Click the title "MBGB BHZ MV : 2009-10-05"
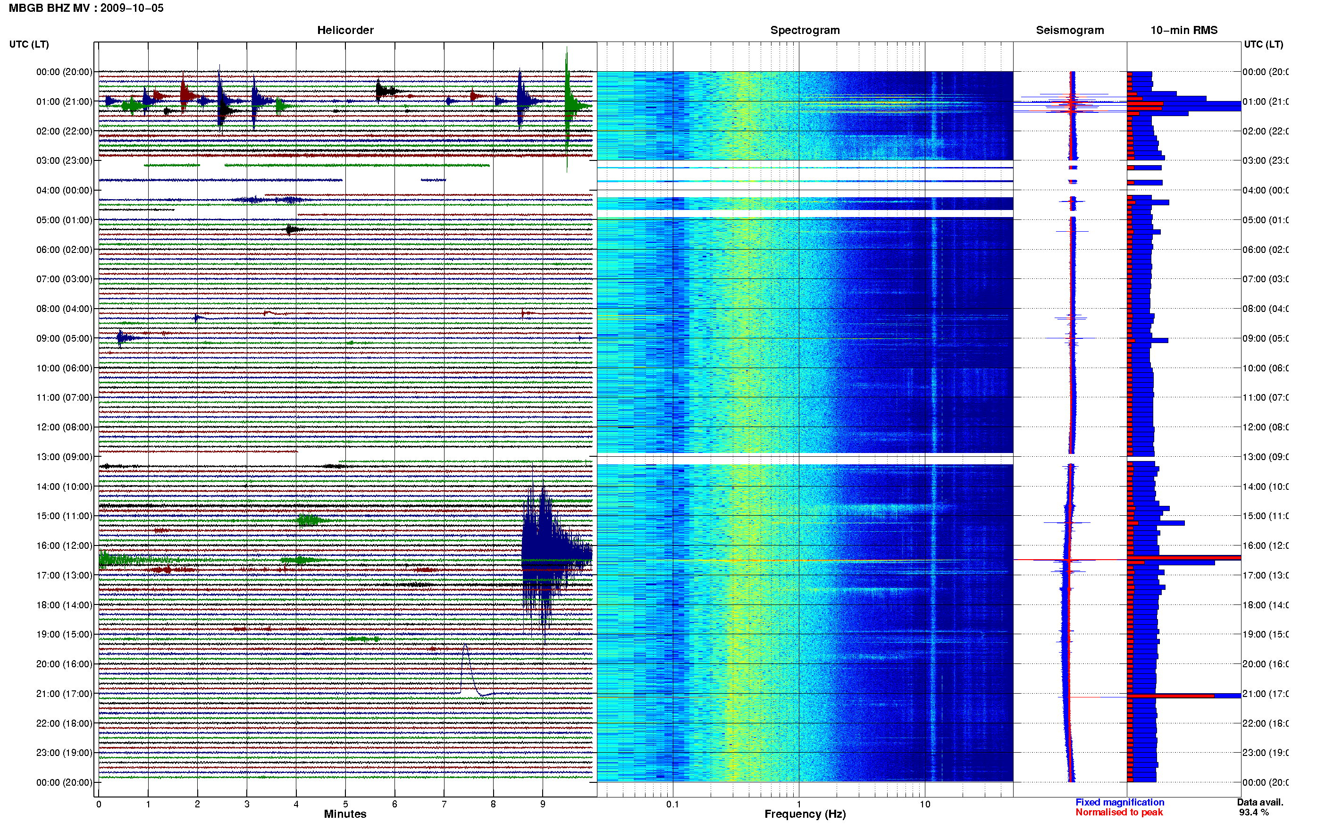The image size is (1342, 839). [86, 8]
